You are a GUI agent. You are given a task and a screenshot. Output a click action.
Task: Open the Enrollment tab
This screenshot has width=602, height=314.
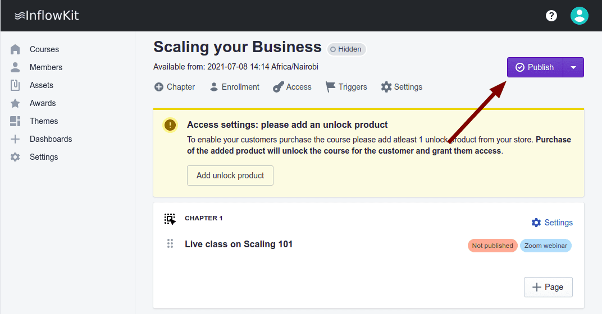click(234, 87)
